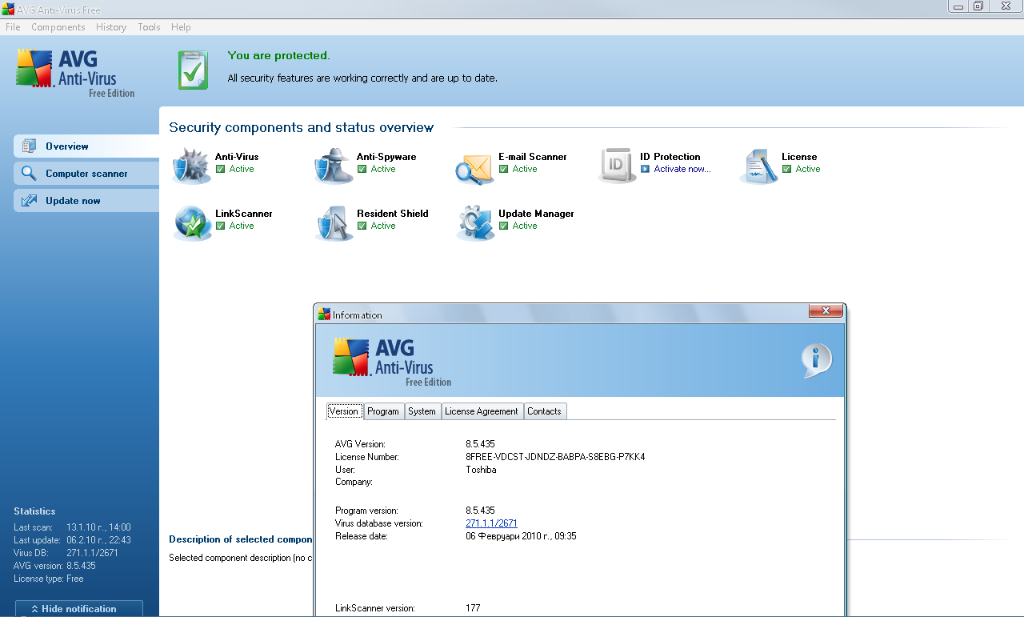Click the E-mail Scanner Active status checkmark
1024x617 pixels.
tap(503, 169)
